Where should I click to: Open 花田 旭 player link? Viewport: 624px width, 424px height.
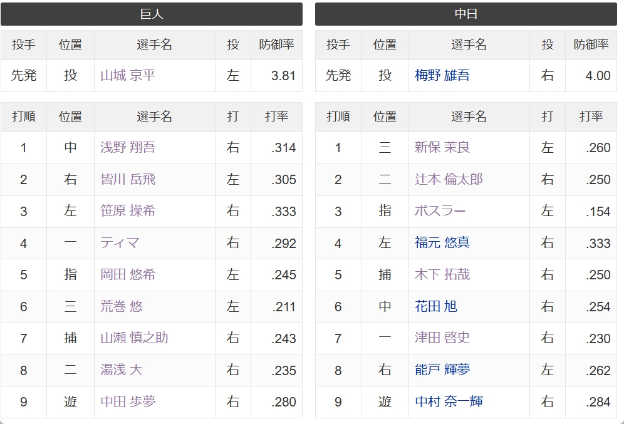436,306
